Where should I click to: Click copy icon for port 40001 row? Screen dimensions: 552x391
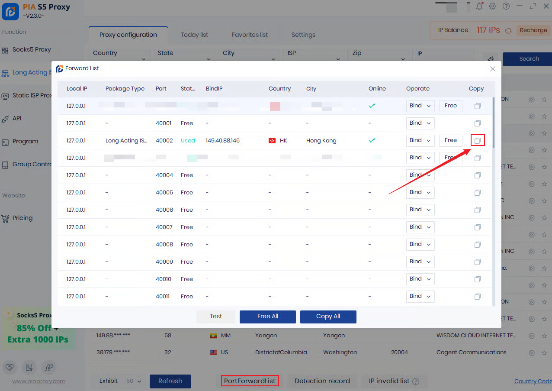coord(478,123)
